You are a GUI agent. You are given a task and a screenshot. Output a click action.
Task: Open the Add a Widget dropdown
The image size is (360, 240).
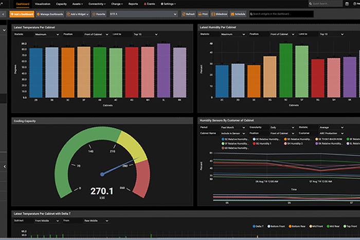[78, 14]
